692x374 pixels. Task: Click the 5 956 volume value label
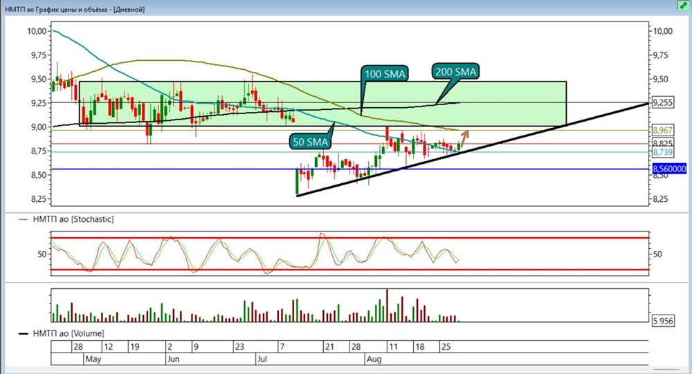pyautogui.click(x=664, y=321)
